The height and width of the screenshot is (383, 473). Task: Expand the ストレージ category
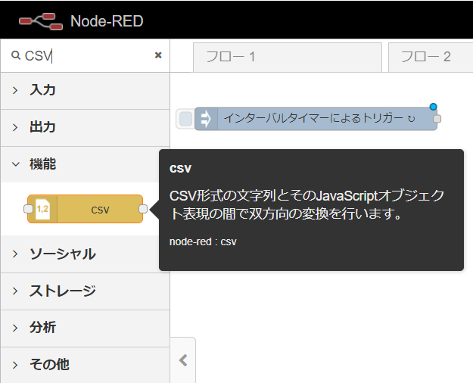pos(85,291)
